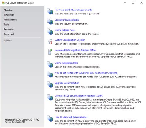This screenshot has height=128, width=146.
Task: Open the Online Release Notes link
Action: (x=65, y=30)
